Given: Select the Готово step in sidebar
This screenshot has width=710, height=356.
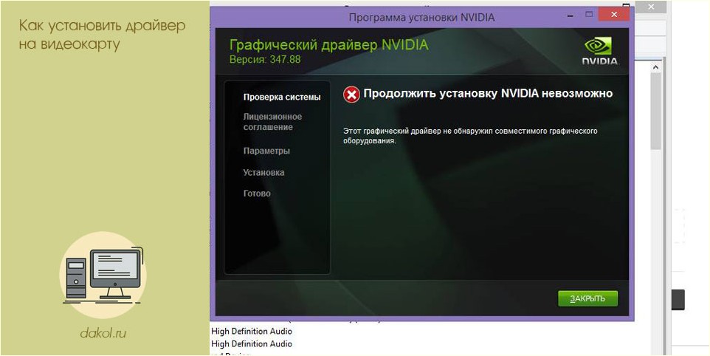Looking at the screenshot, I should [257, 194].
